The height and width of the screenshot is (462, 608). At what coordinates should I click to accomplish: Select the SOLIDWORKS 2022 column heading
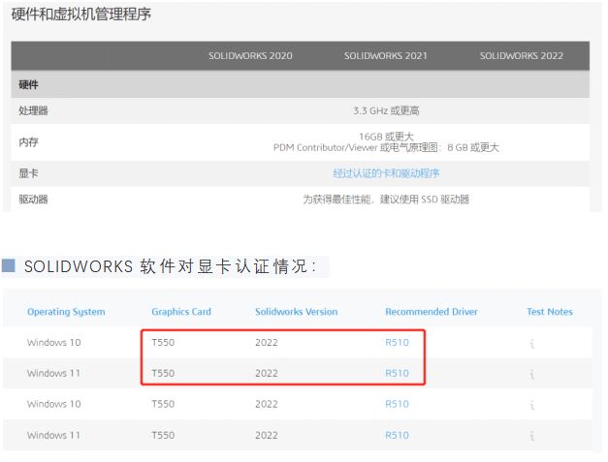coord(521,56)
